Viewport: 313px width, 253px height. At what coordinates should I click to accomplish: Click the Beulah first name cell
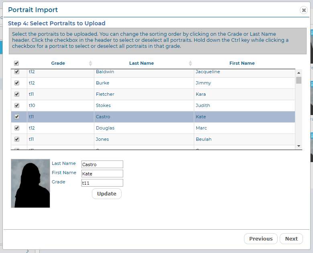pyautogui.click(x=244, y=139)
